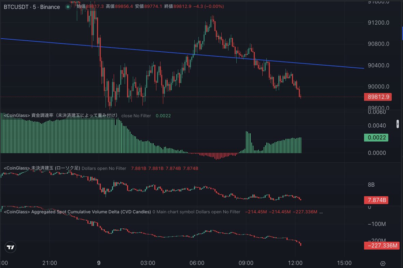
Task: Click the 21:00 time axis label
Action: click(x=50, y=263)
